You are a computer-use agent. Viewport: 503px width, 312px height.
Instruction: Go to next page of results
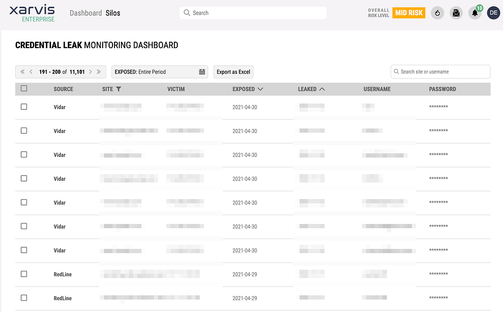pos(90,72)
